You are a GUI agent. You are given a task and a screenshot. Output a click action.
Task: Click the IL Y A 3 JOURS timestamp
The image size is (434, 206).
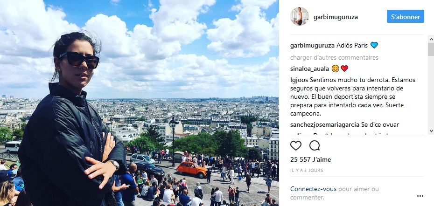coord(307,170)
